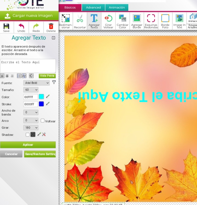197x205 pixels.
Task: Select the Recortar crop tool
Action: click(80, 21)
